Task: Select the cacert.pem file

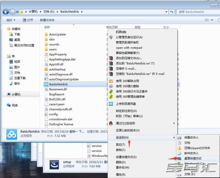Action: (x=57, y=104)
